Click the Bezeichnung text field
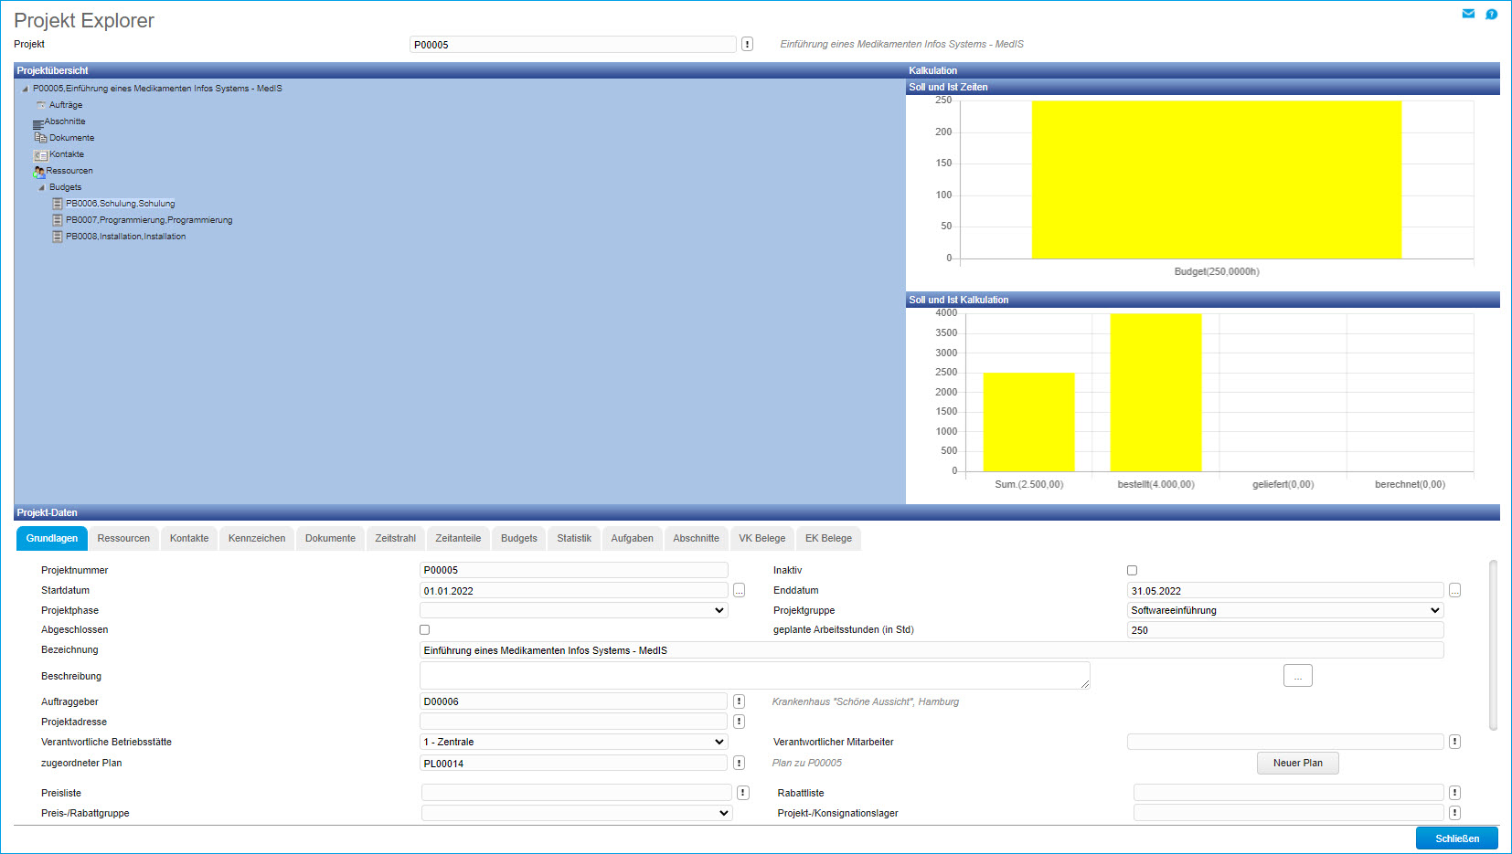Viewport: 1512px width, 854px height. point(931,650)
